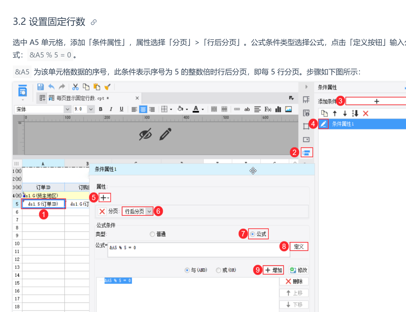Choose the 或 (OR) operator
The image size is (406, 312).
[219, 270]
